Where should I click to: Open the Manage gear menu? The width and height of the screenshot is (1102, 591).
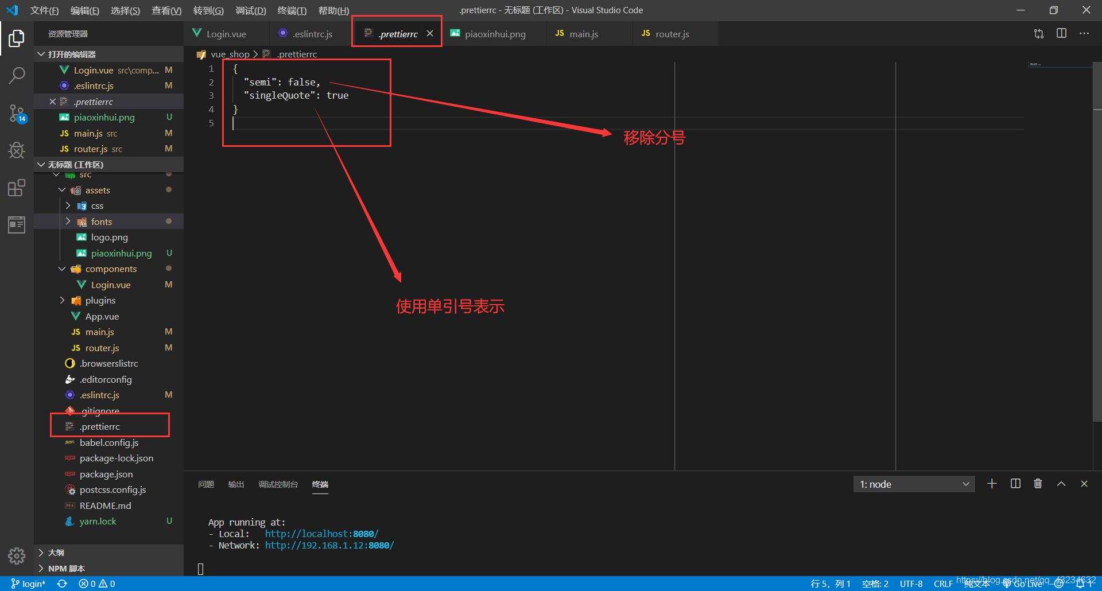17,555
